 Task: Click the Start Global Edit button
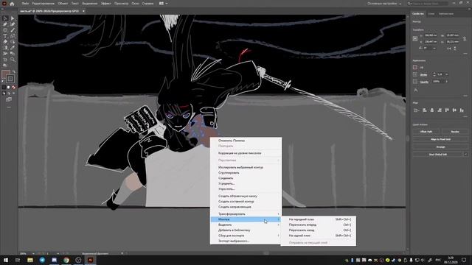[437, 155]
